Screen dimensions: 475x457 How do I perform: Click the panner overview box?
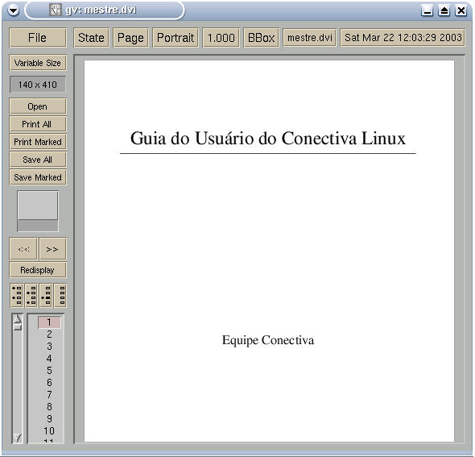pos(38,210)
